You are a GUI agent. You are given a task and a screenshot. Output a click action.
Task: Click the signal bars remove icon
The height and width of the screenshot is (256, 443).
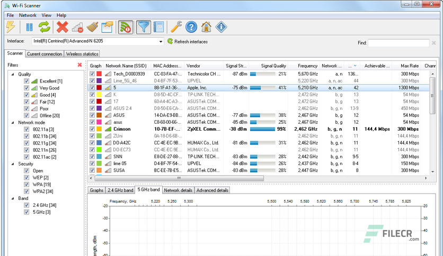pyautogui.click(x=77, y=28)
